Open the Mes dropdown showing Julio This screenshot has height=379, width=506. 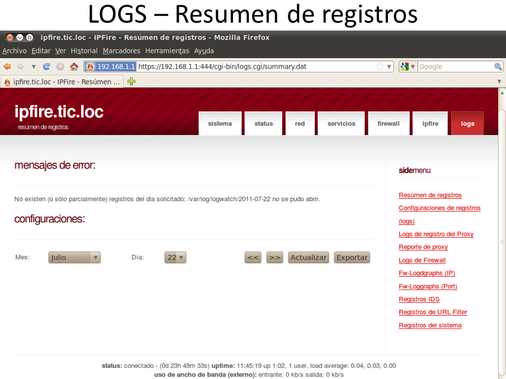pos(74,257)
